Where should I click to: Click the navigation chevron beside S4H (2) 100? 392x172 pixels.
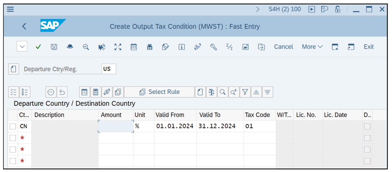click(258, 9)
